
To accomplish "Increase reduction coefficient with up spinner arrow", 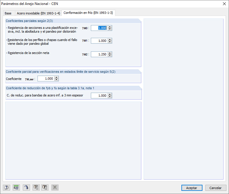I will [110, 94].
